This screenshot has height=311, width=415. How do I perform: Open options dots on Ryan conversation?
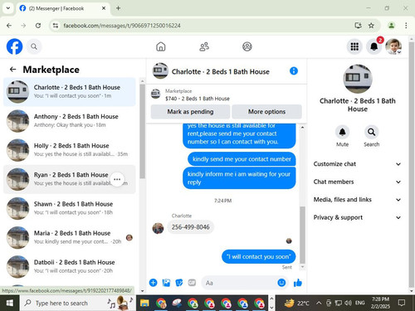point(117,179)
